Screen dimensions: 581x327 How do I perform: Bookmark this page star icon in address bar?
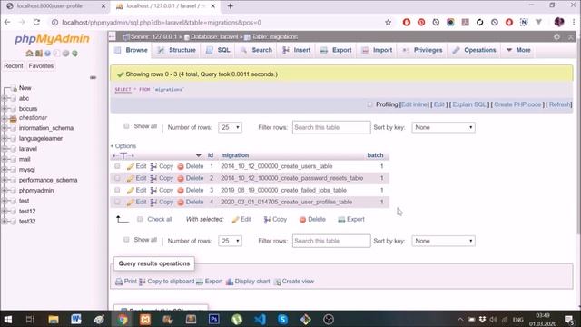(x=388, y=22)
